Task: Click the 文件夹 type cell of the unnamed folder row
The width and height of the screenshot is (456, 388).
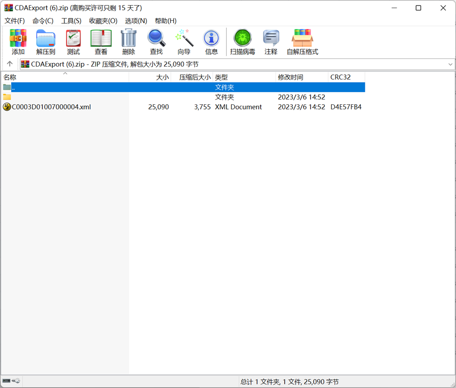Action: (224, 97)
